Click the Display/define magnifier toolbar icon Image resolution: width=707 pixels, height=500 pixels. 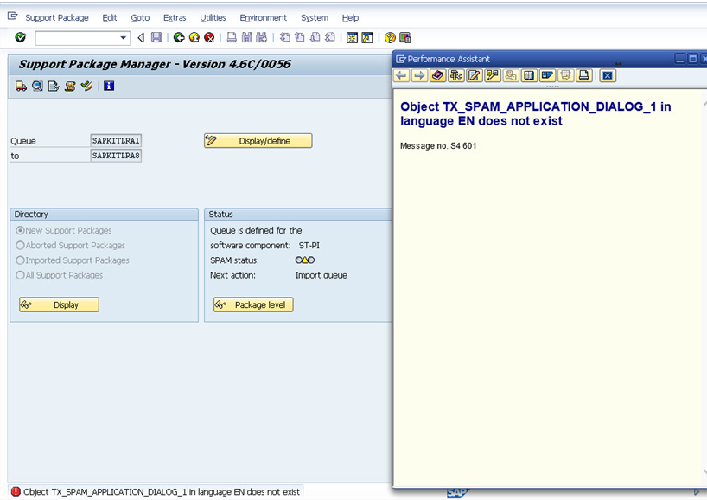[x=37, y=87]
